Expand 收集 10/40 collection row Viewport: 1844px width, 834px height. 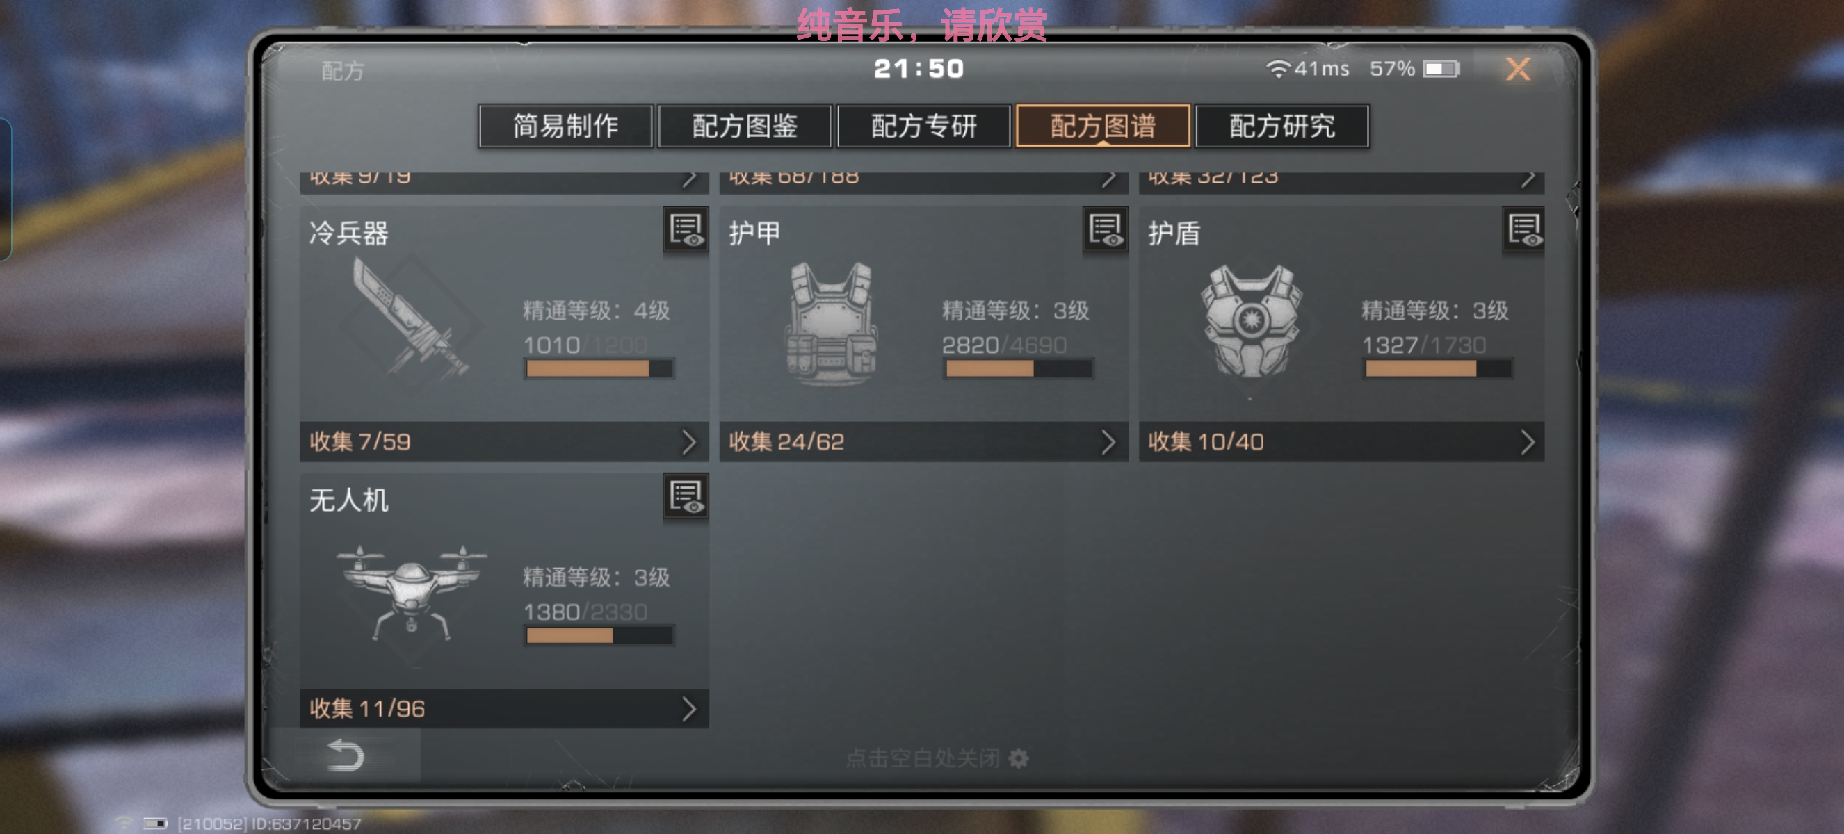[x=1341, y=441]
